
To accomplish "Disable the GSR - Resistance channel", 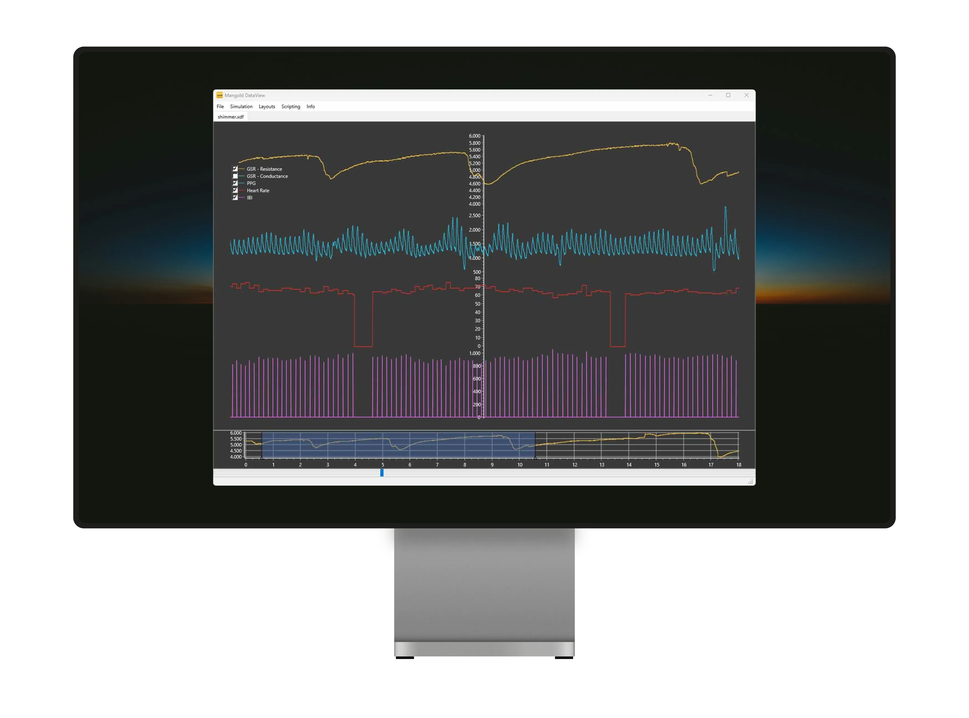I will 235,169.
